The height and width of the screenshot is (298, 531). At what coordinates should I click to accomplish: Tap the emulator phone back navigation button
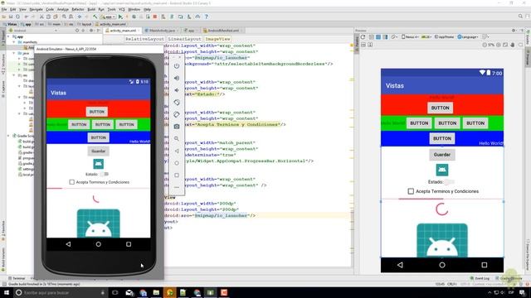pyautogui.click(x=68, y=244)
